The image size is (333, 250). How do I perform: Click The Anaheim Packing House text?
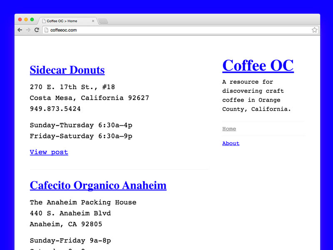coord(83,202)
